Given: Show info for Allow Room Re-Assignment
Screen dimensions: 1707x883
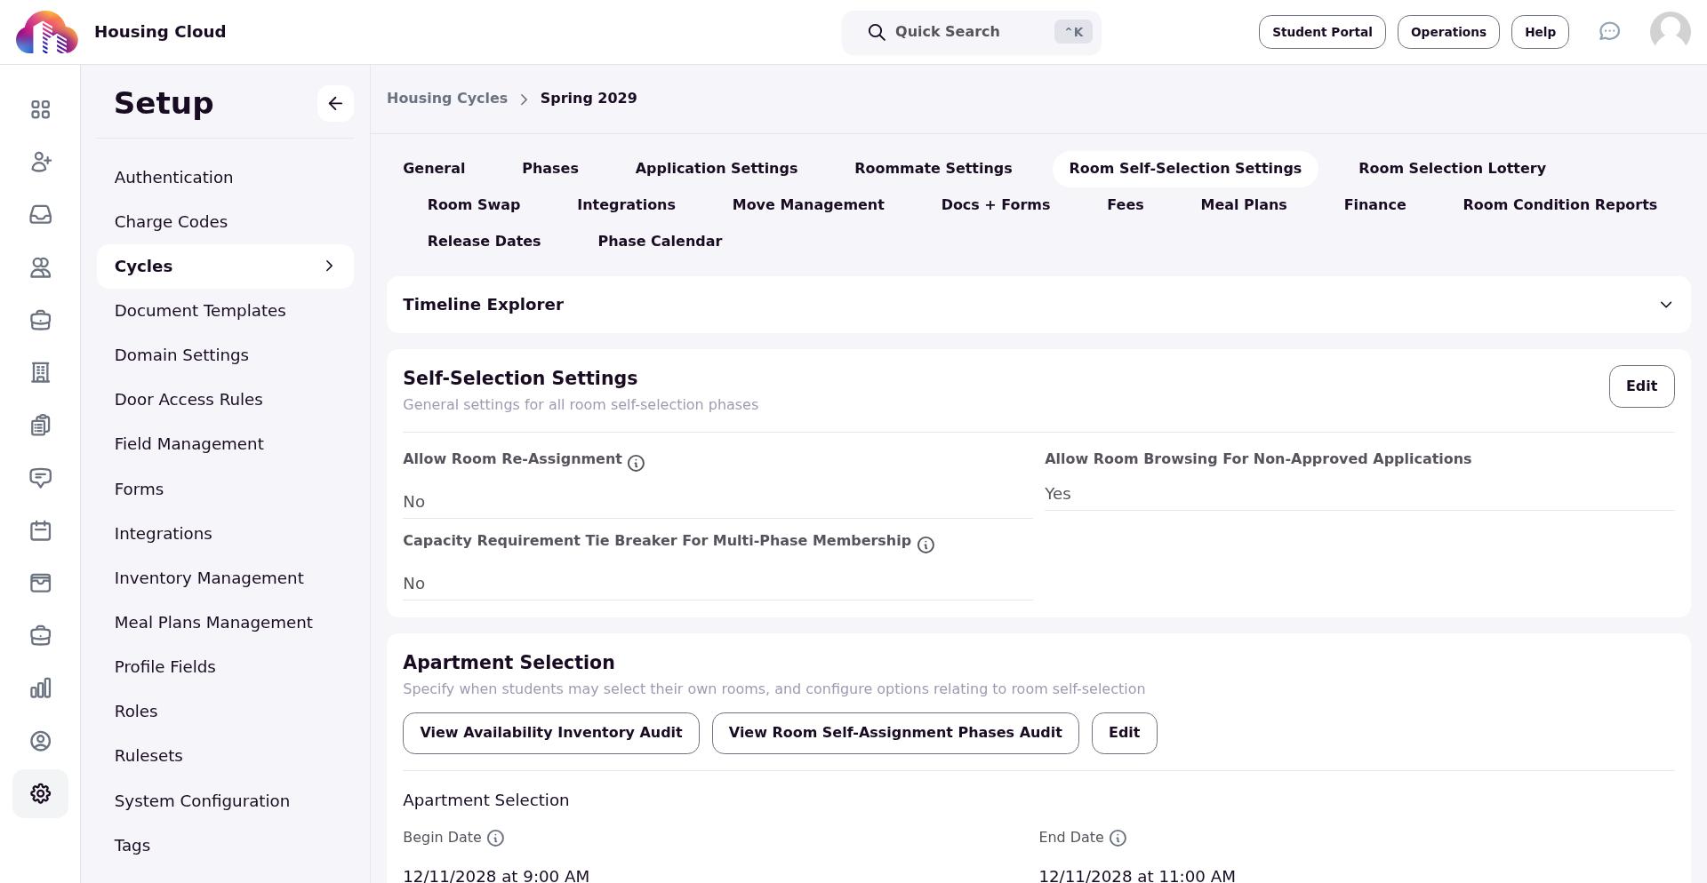Looking at the screenshot, I should pos(636,463).
